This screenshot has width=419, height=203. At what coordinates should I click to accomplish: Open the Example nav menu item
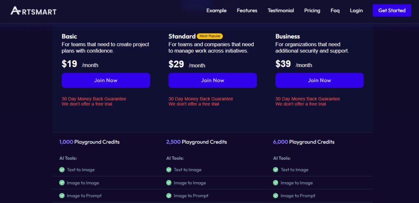tap(216, 11)
